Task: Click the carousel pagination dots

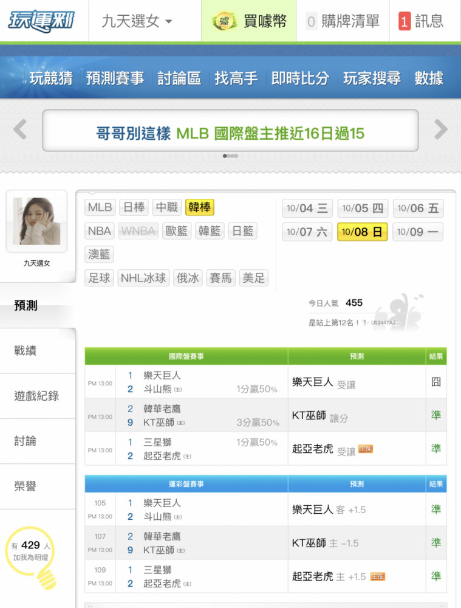Action: [230, 156]
